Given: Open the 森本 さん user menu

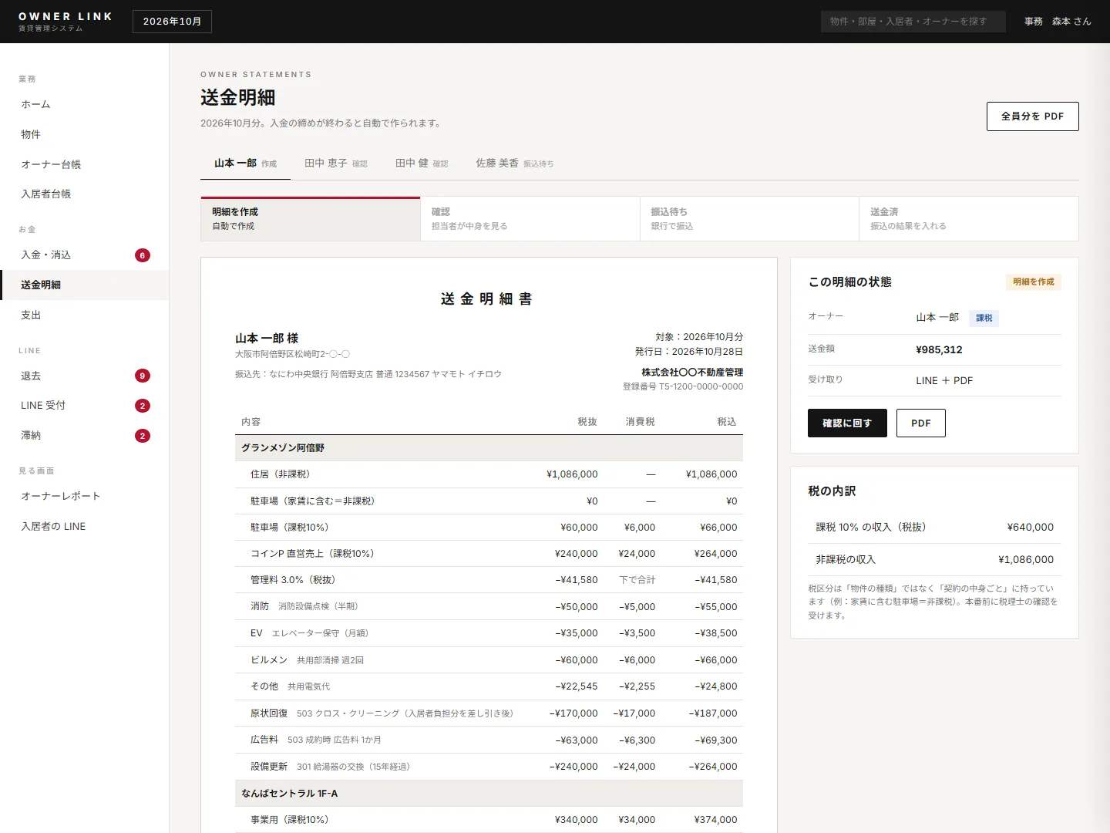Looking at the screenshot, I should 1058,22.
